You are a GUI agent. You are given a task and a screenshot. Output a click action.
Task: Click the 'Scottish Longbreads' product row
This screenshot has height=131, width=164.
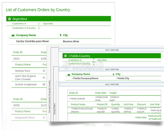[26, 84]
